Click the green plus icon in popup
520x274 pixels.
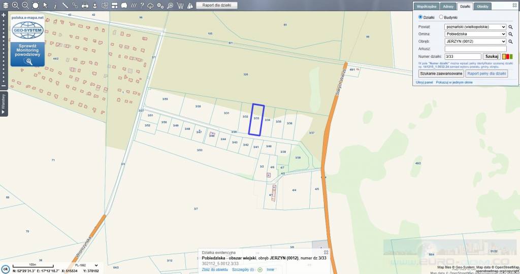coord(260,270)
